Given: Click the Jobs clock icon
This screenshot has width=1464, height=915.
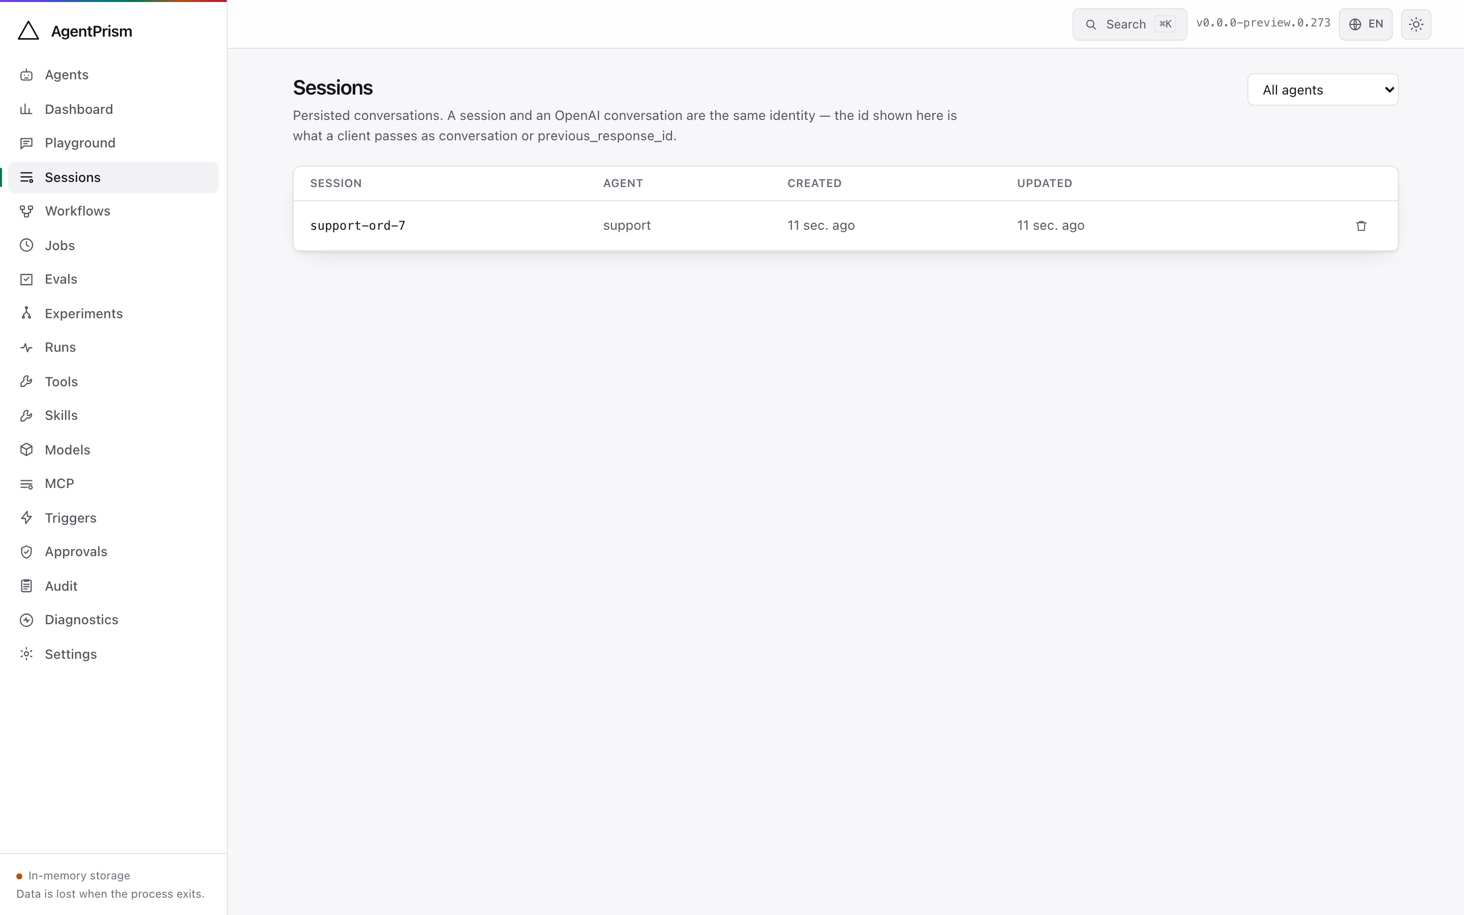Looking at the screenshot, I should pyautogui.click(x=26, y=245).
